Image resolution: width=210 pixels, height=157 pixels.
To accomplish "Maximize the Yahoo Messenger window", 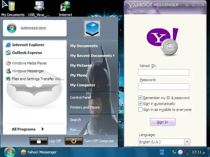I will (198, 5).
